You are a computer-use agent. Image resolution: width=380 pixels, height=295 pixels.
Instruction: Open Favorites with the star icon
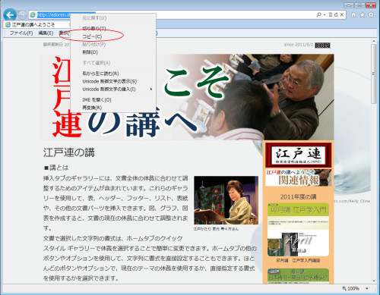tap(363, 15)
